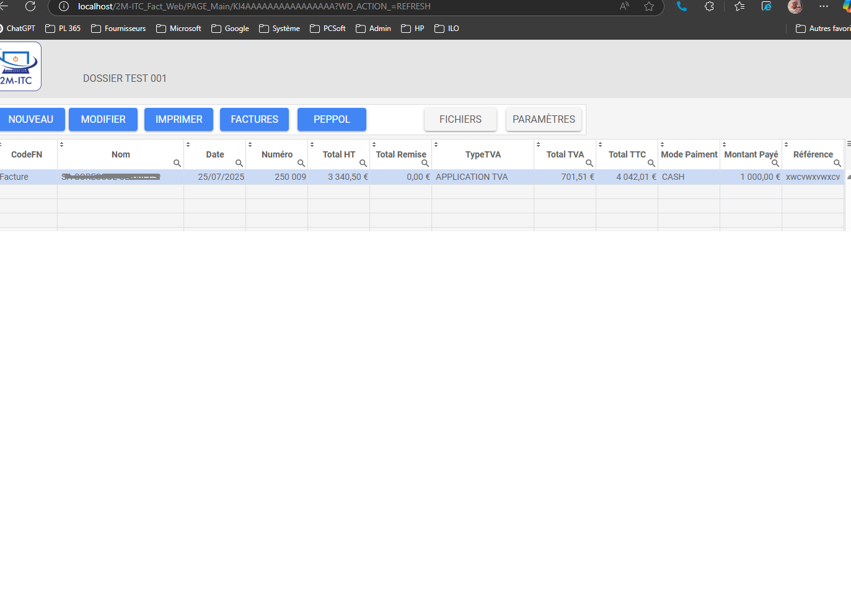Reload the page with the refresh icon
The width and height of the screenshot is (851, 599).
(x=30, y=6)
